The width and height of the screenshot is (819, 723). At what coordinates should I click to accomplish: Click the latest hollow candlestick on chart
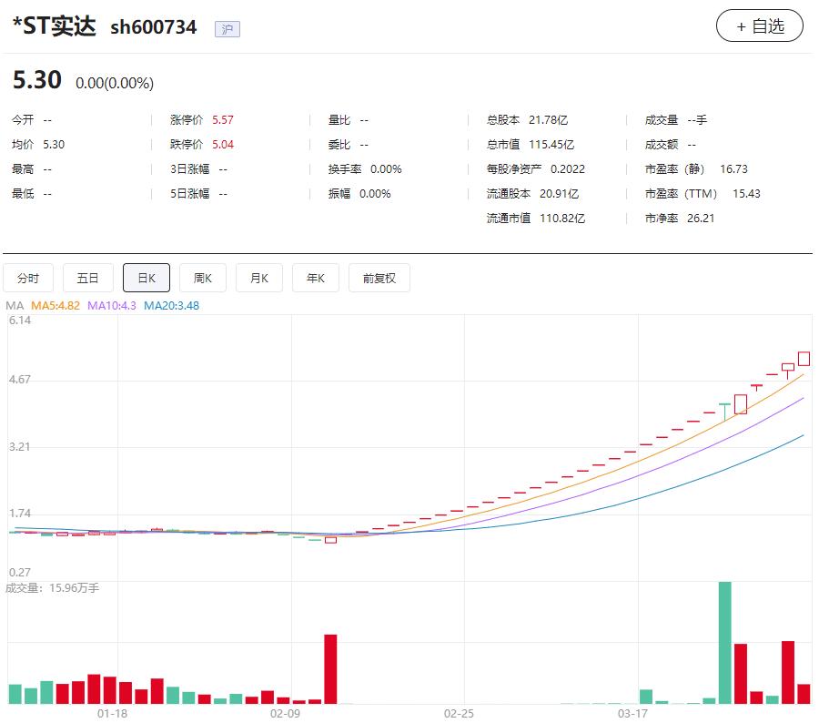point(804,359)
